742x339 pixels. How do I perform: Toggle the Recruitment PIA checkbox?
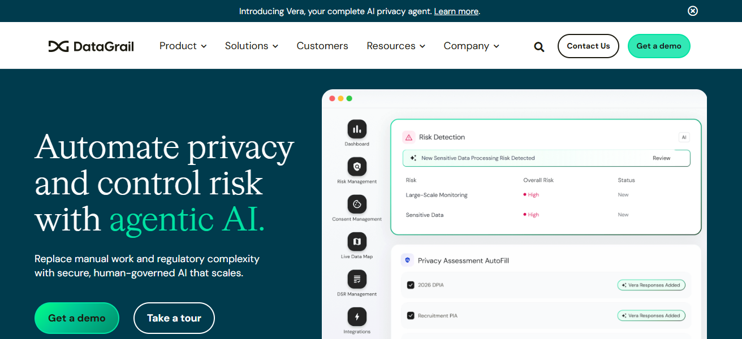[x=411, y=316]
